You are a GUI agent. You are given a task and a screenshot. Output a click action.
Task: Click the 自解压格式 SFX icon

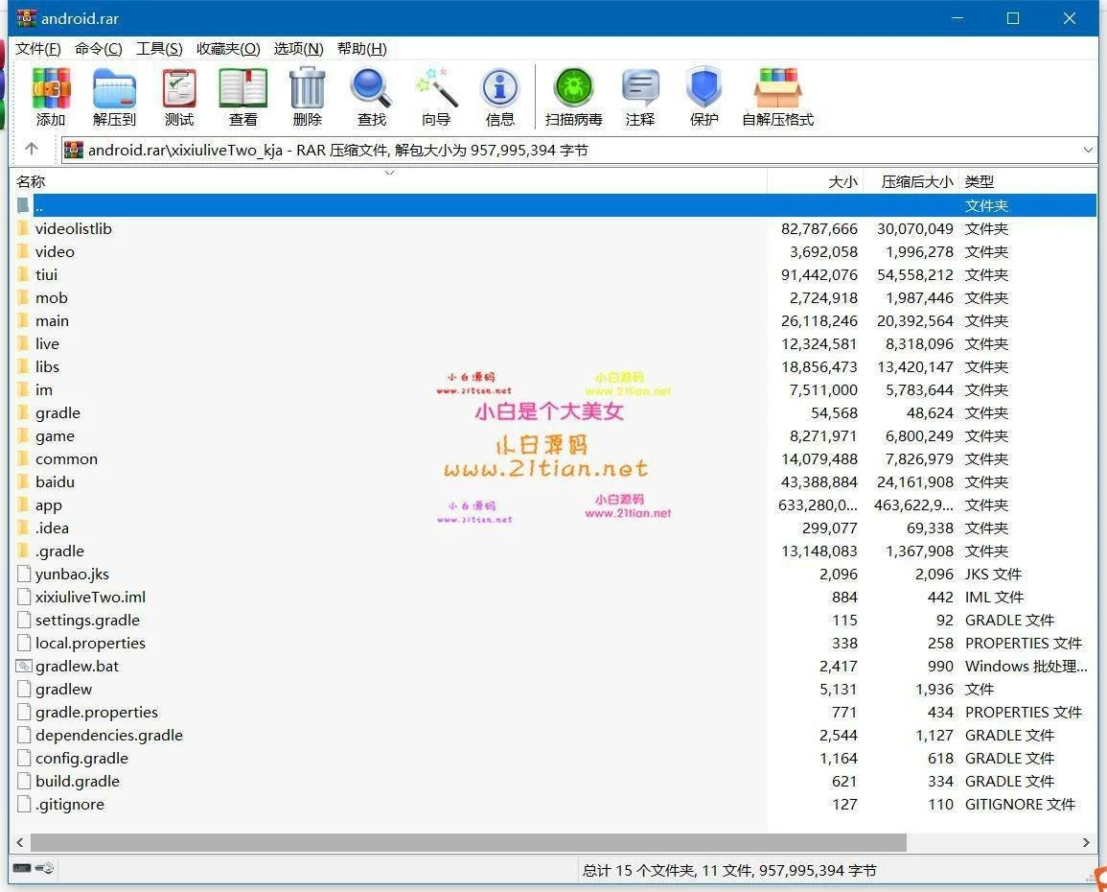(777, 89)
